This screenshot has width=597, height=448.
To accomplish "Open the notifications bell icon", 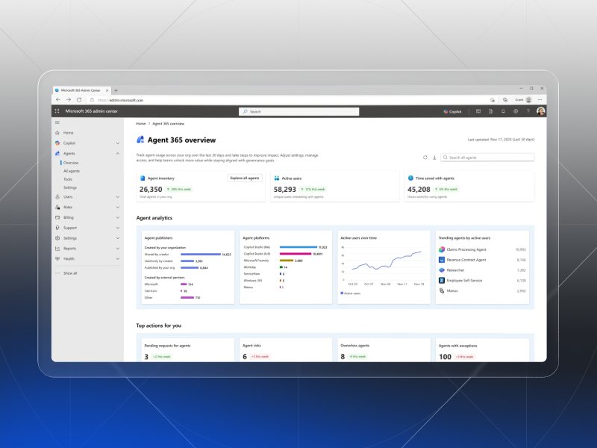I will 503,111.
